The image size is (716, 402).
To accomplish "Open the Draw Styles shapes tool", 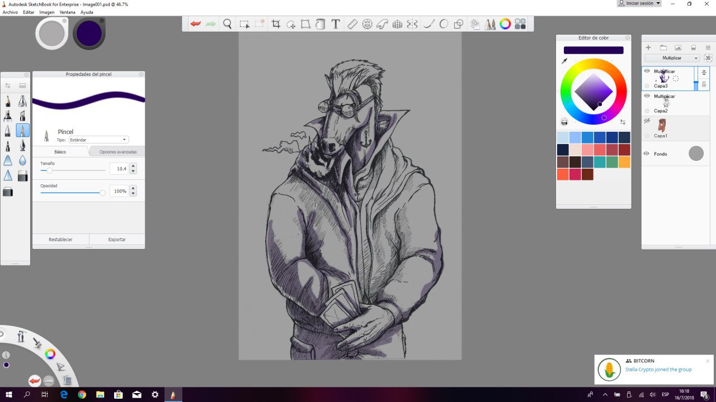I will pyautogui.click(x=459, y=24).
